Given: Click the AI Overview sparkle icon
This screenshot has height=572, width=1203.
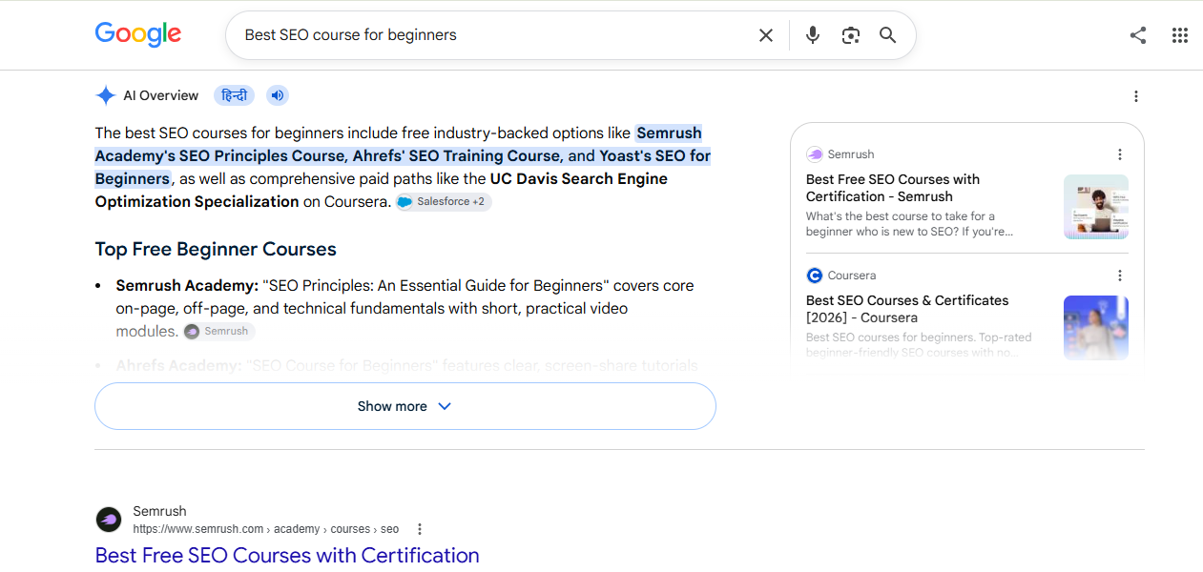Looking at the screenshot, I should (106, 95).
